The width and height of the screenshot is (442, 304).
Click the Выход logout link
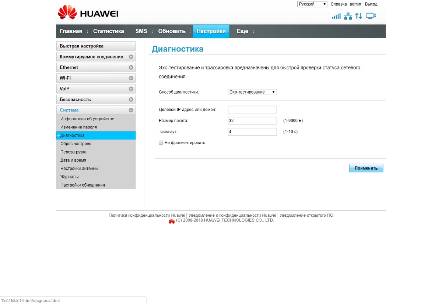pyautogui.click(x=371, y=4)
